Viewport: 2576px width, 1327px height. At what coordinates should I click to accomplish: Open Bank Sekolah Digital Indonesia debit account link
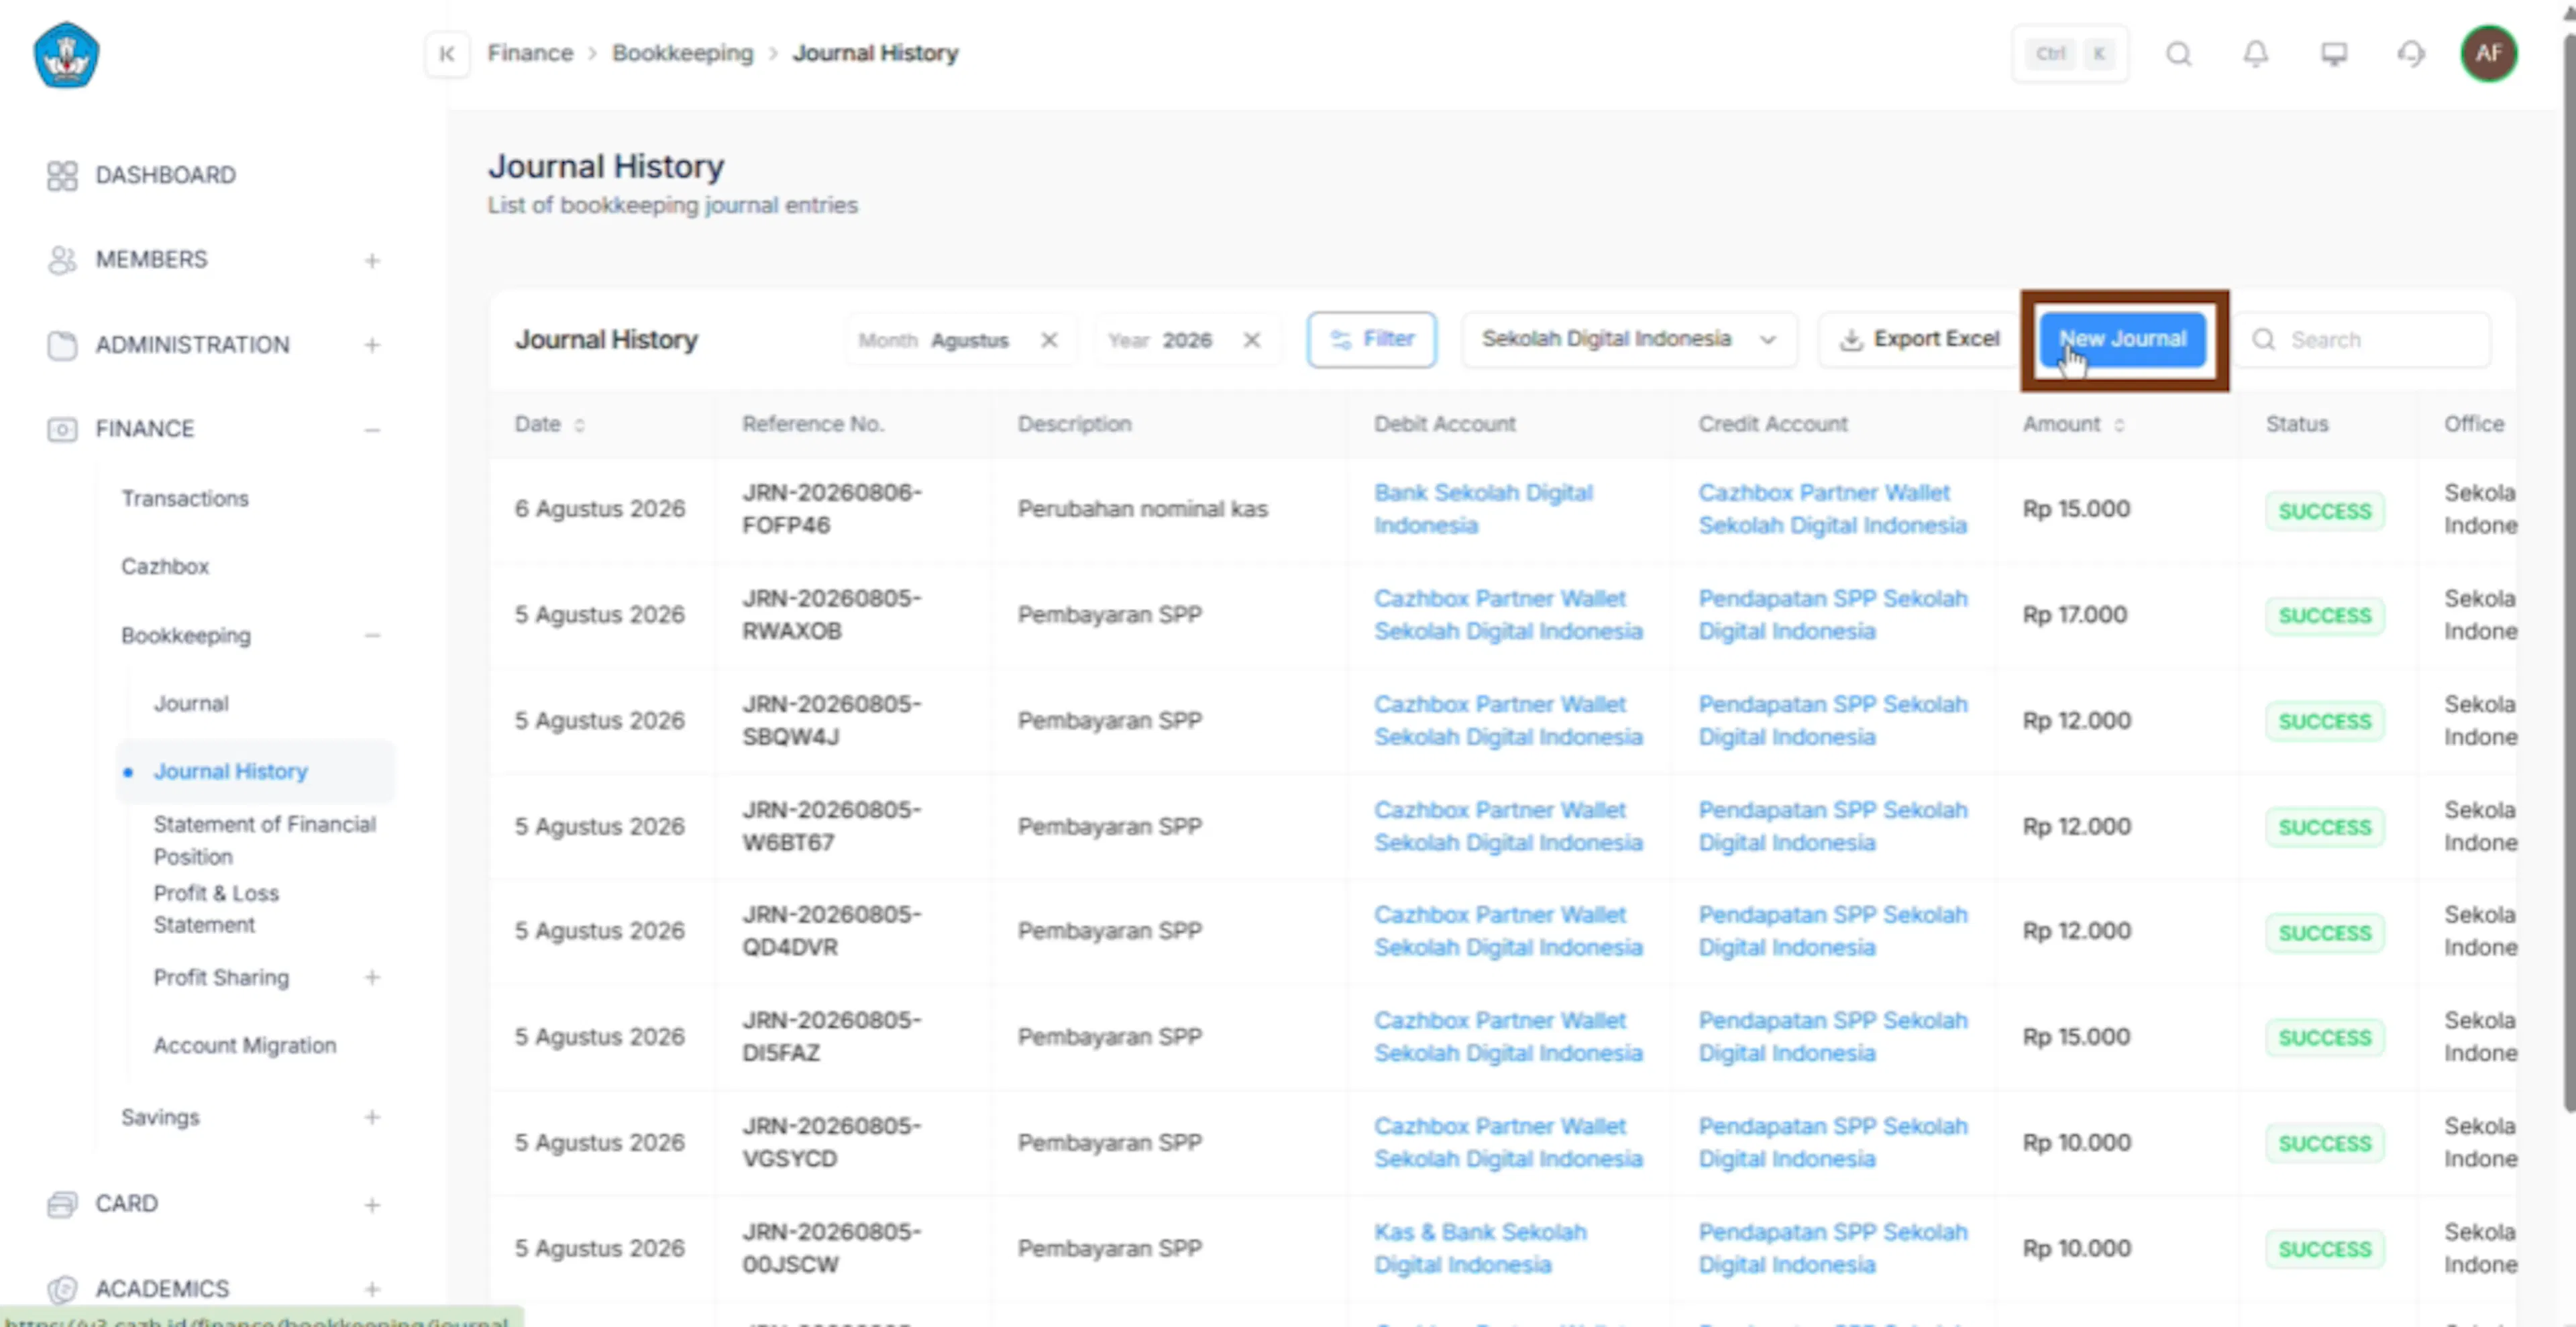click(x=1483, y=509)
